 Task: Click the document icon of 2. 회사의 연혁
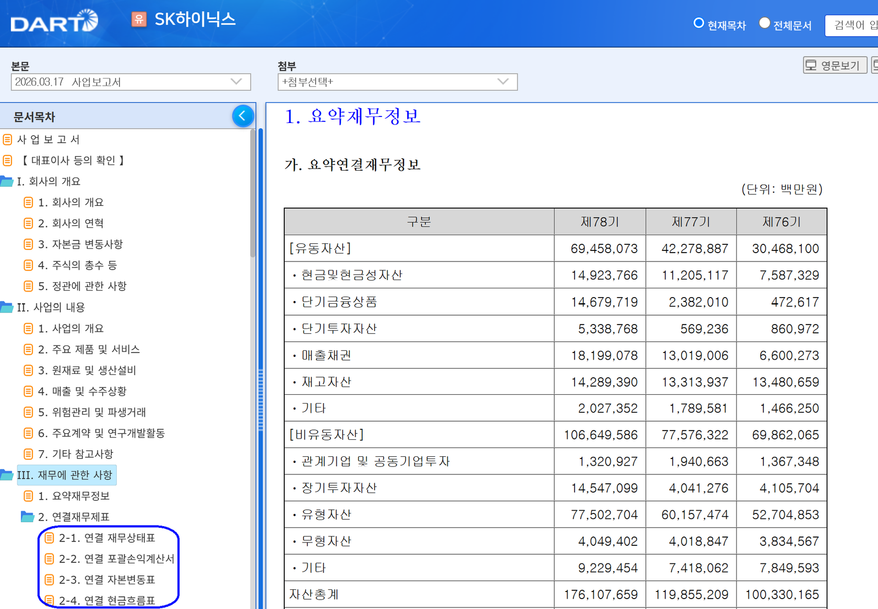(x=29, y=223)
